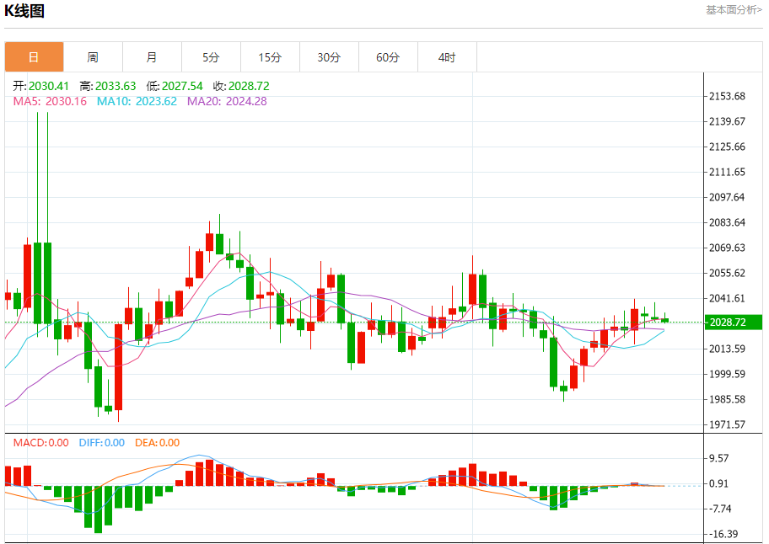Click the 2153.68 price axis label
This screenshot has height=544, width=769.
(x=728, y=97)
